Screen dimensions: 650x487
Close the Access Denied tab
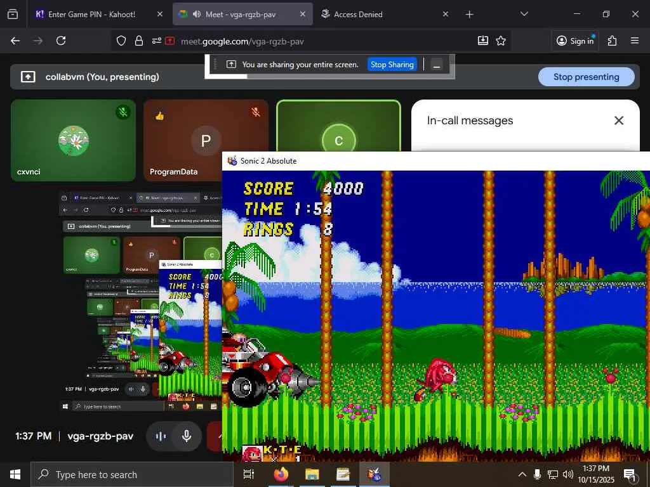tap(445, 14)
